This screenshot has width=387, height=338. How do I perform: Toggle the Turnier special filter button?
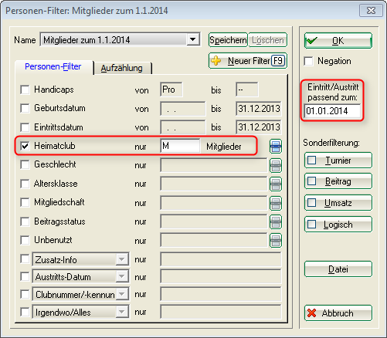[x=338, y=161]
